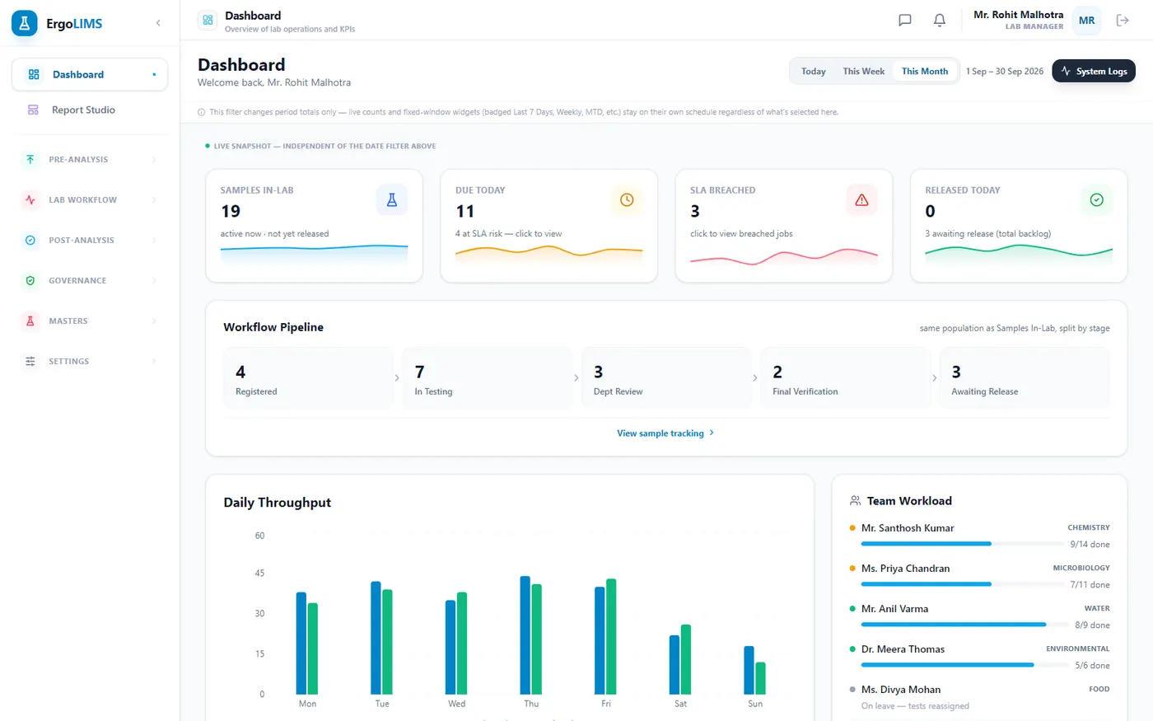Click the warning icon on SLA Breached card
1153x721 pixels.
(861, 200)
